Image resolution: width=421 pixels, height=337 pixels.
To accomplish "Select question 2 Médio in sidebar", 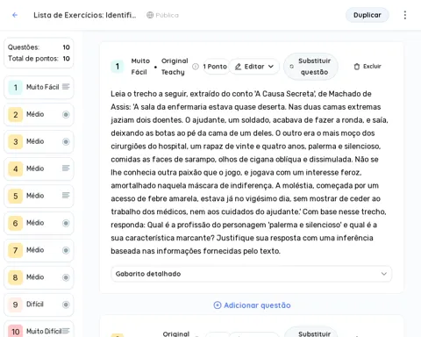I will (x=39, y=114).
